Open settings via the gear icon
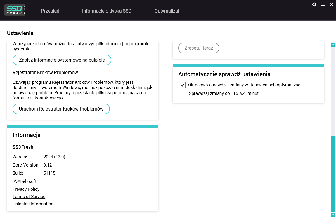 click(x=314, y=4)
